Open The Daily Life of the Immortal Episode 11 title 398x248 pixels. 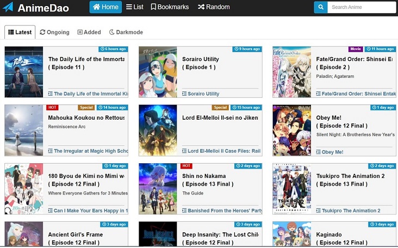[x=86, y=63]
